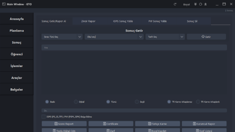235x132 pixels.
Task: Click the pin icon in title bar
Action: pos(205,4)
